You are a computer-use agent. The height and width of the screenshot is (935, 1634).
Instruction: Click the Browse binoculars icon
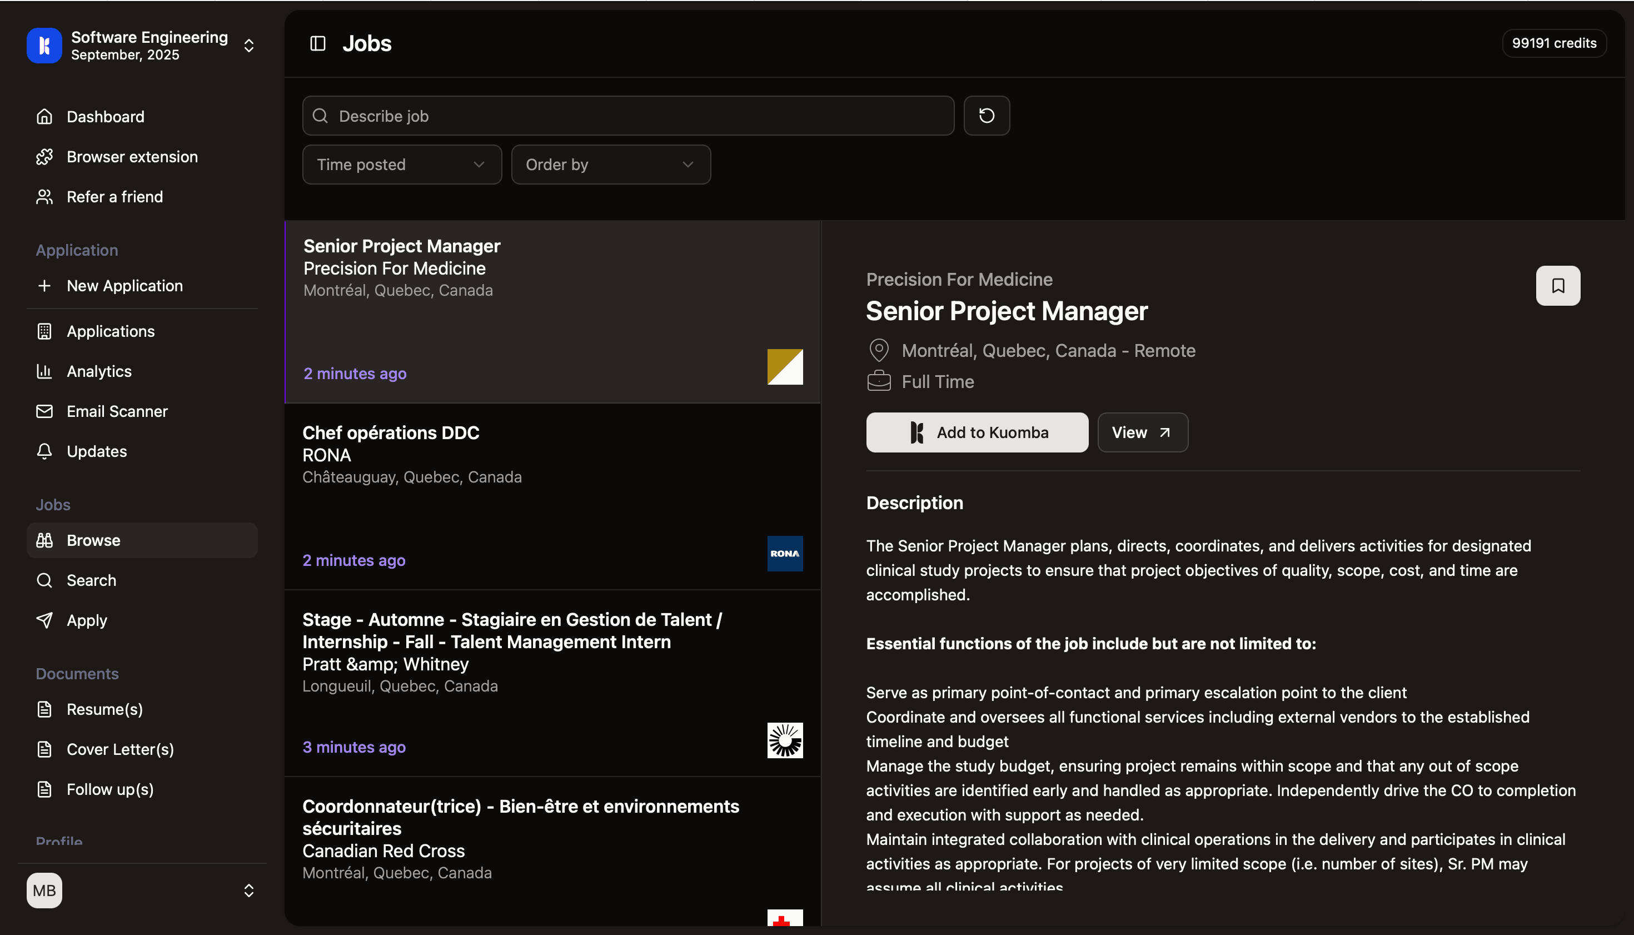pos(44,540)
